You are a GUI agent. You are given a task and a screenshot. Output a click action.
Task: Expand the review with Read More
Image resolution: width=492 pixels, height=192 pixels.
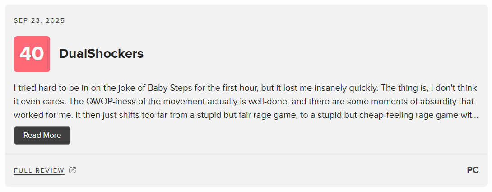pos(42,136)
